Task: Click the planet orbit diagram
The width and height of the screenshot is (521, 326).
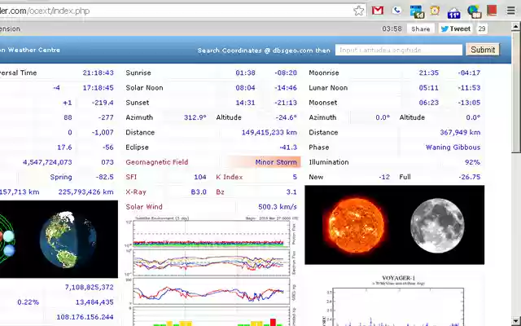Action: point(8,240)
